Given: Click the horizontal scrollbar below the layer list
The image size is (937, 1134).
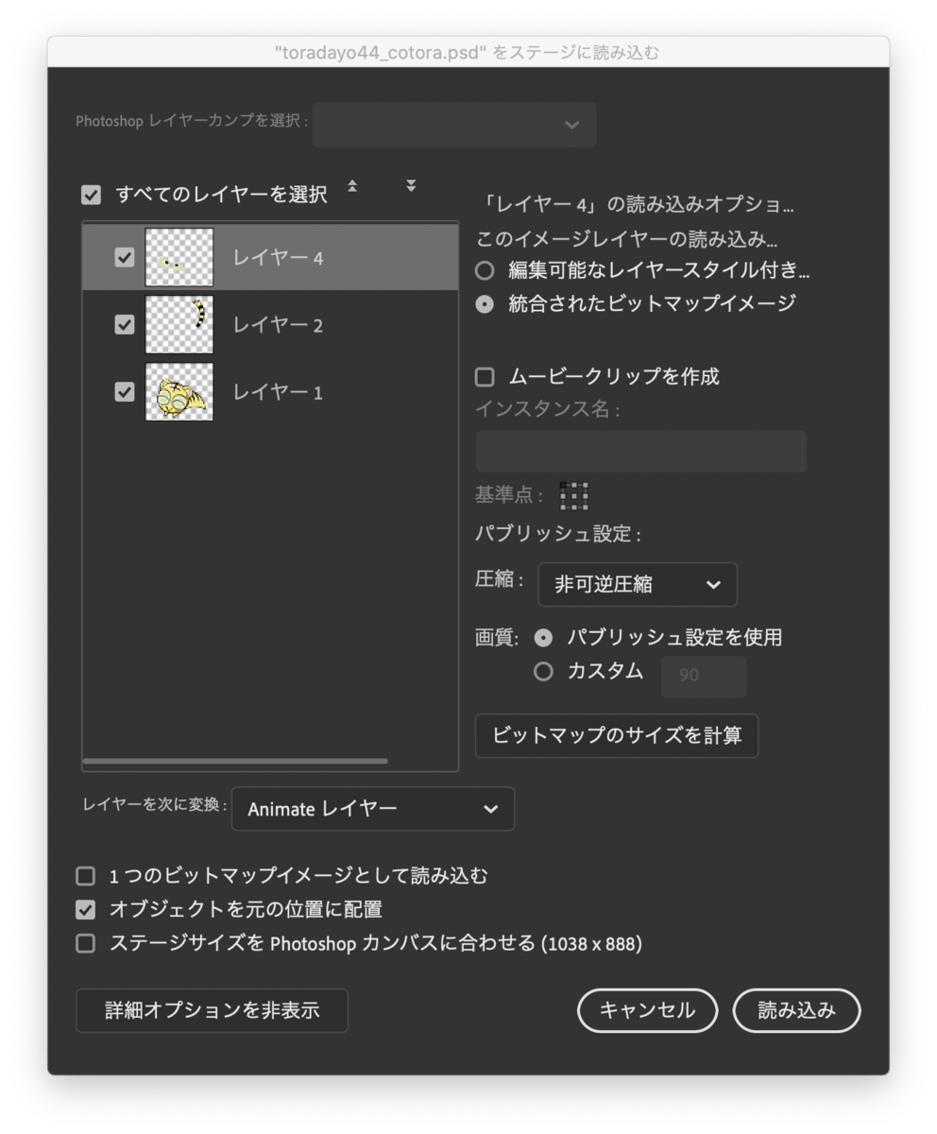Looking at the screenshot, I should click(x=236, y=761).
